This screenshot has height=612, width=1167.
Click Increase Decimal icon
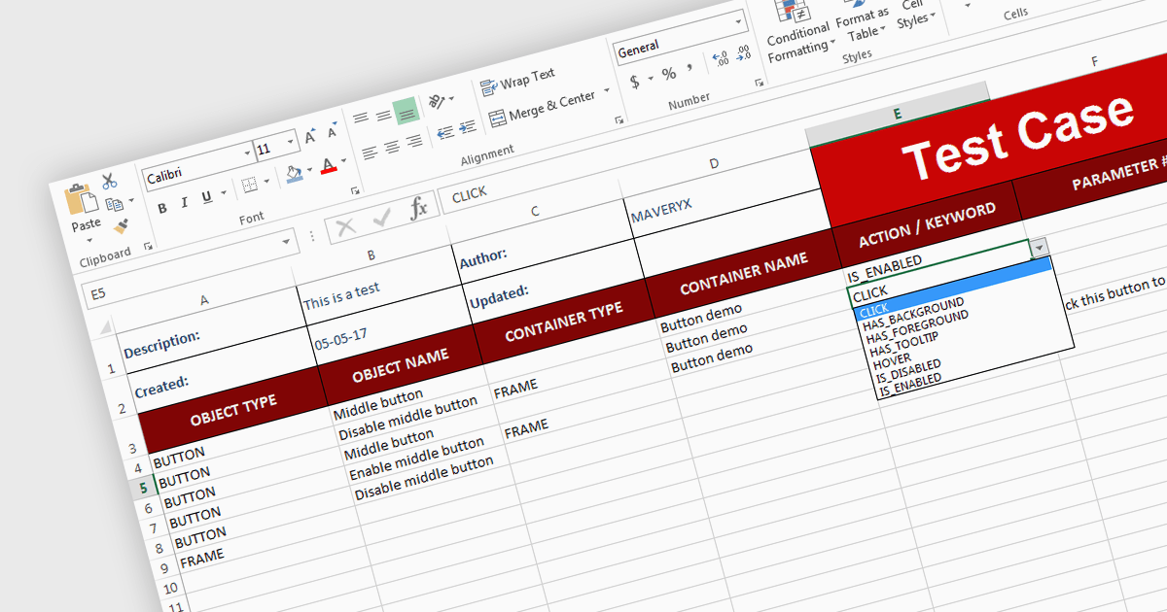[x=721, y=59]
